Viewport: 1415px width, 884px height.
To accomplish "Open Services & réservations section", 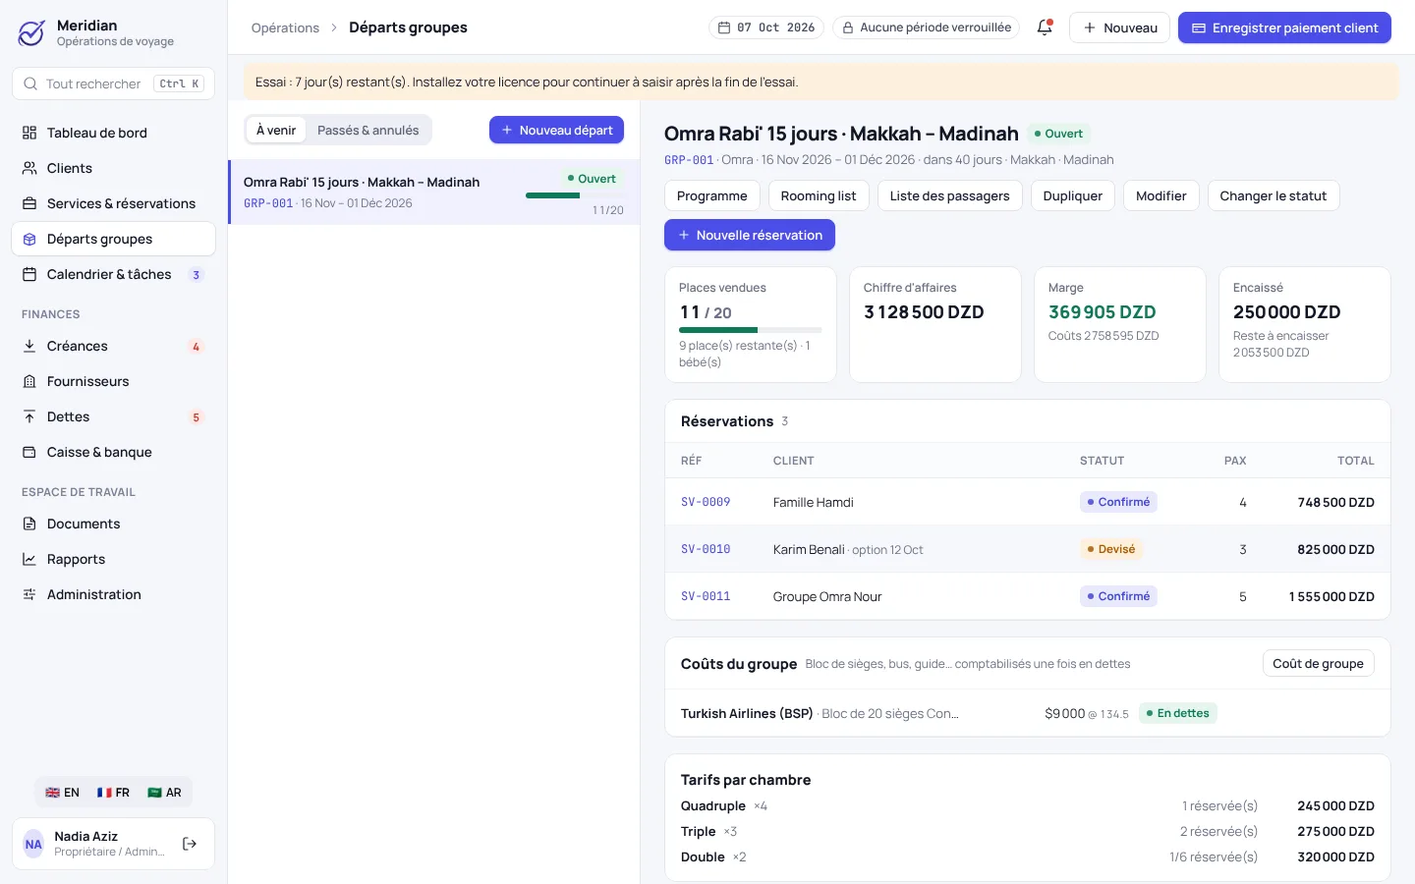I will click(x=113, y=203).
